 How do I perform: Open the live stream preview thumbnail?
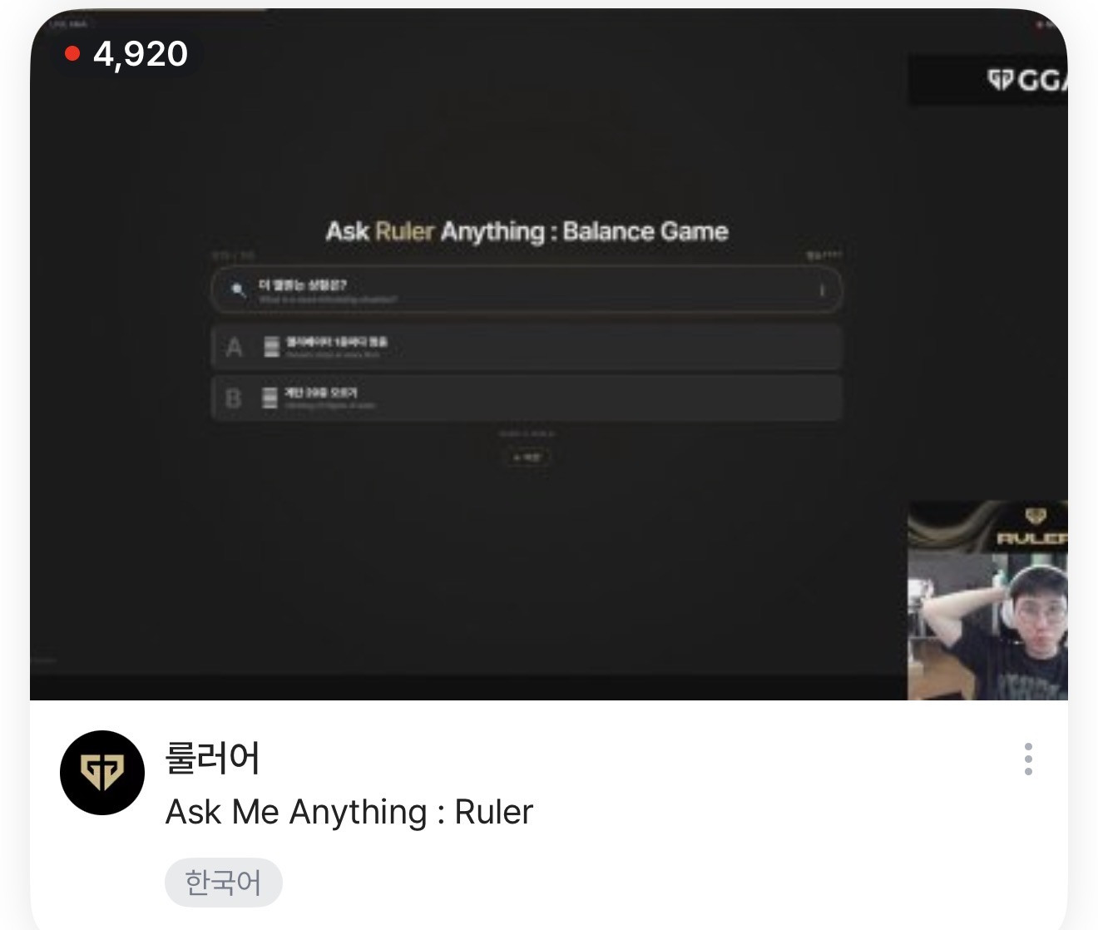549,354
